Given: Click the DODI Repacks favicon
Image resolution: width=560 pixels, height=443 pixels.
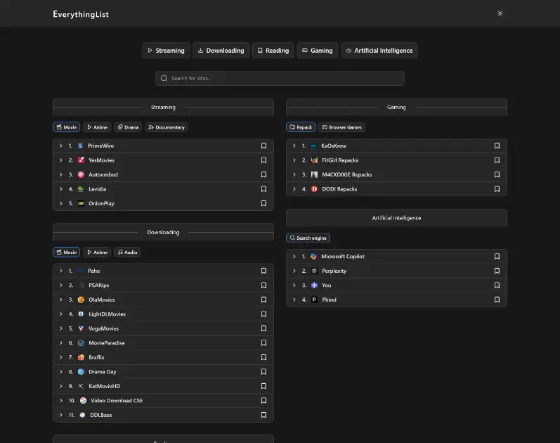Looking at the screenshot, I should point(314,188).
